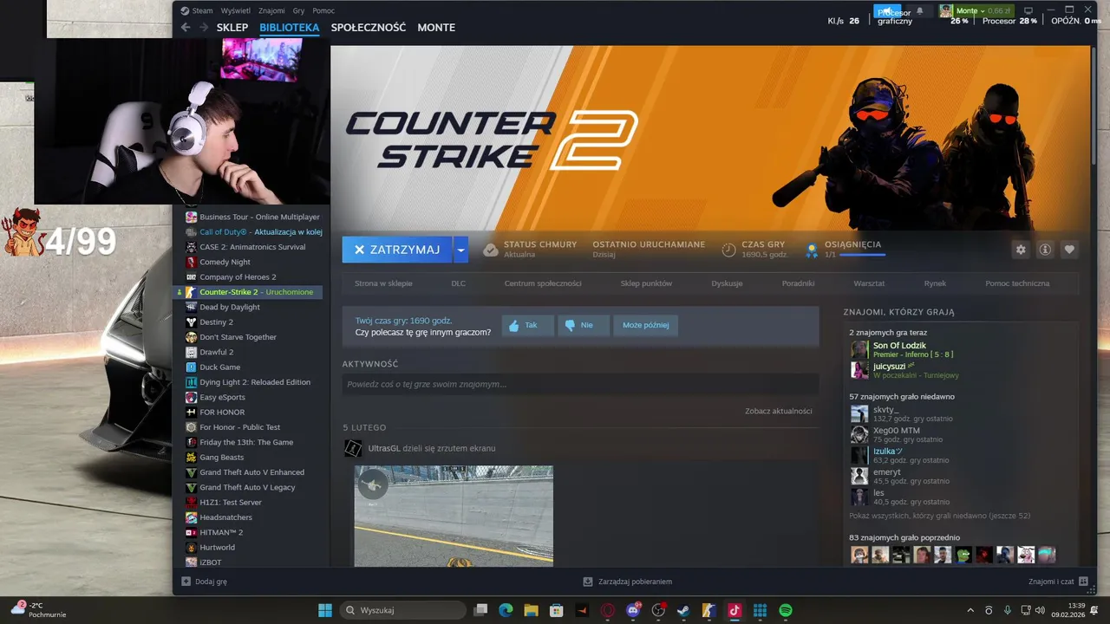Open Discord from the taskbar

coord(633,610)
